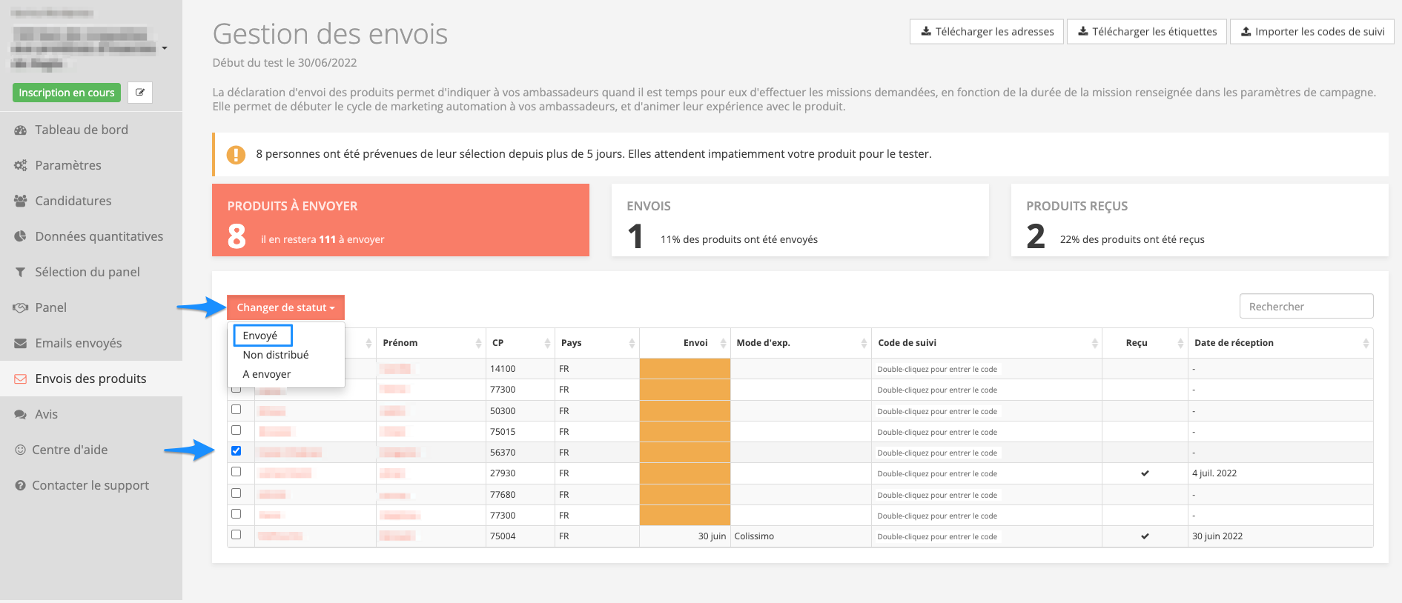Click Importer les codes de suivi button
The height and width of the screenshot is (603, 1402).
[x=1312, y=32]
